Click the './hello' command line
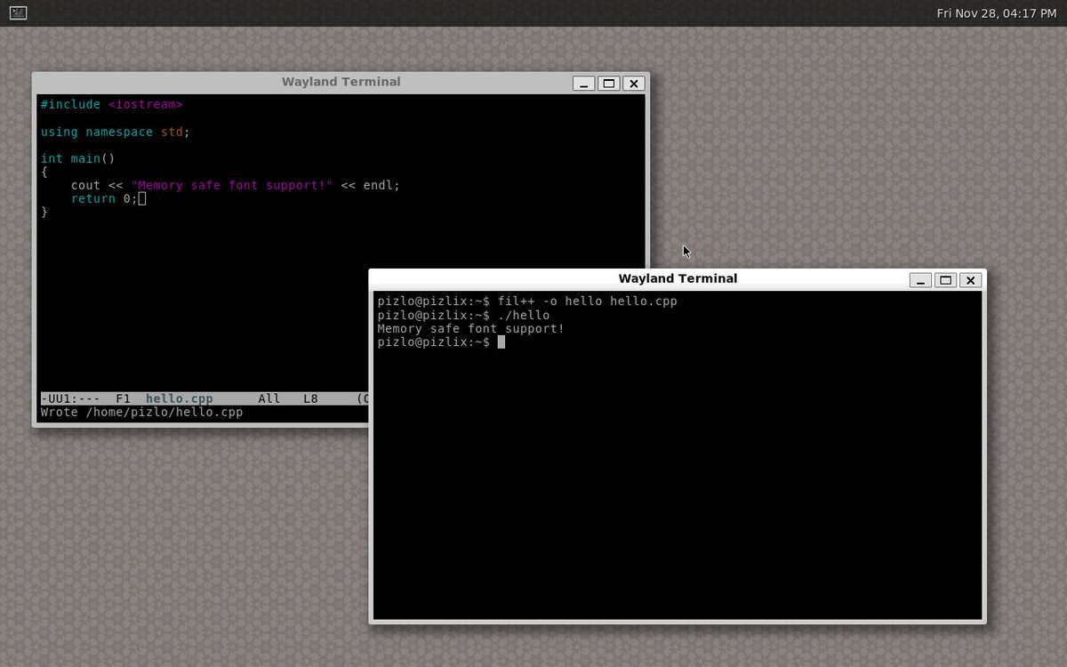This screenshot has width=1067, height=667. pyautogui.click(x=524, y=315)
